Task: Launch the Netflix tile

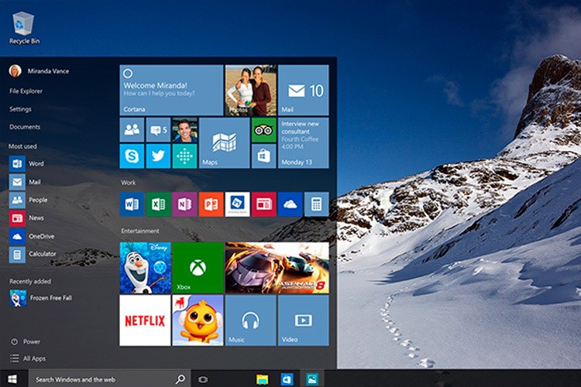Action: coord(146,320)
